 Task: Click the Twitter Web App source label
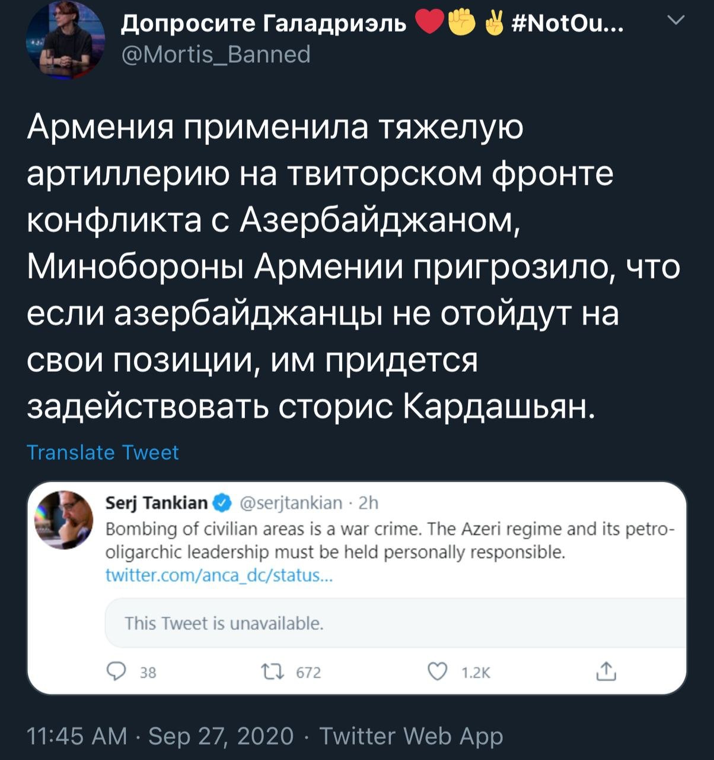point(411,736)
